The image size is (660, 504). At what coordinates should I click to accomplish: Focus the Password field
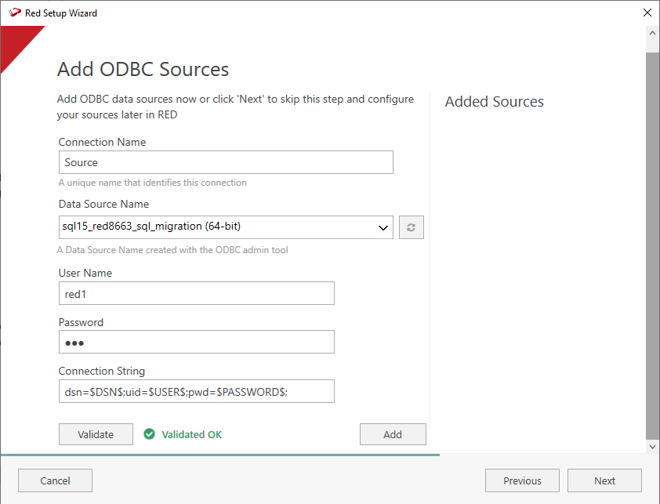click(196, 343)
